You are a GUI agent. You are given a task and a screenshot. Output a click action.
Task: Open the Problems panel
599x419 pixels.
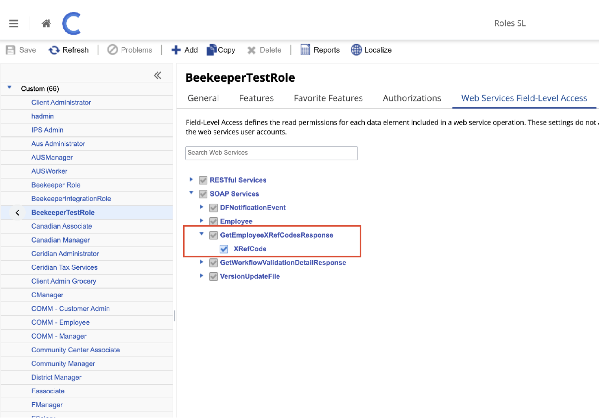(x=130, y=50)
